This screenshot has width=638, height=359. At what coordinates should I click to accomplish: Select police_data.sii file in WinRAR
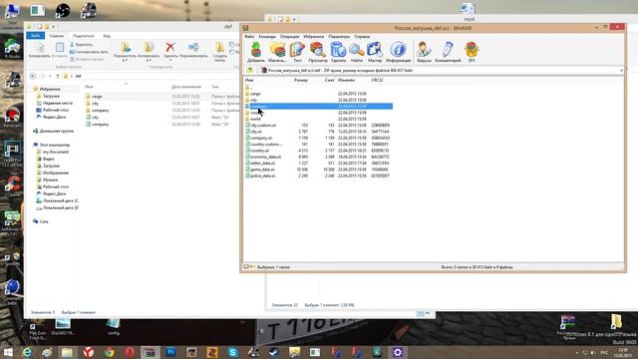tap(262, 176)
